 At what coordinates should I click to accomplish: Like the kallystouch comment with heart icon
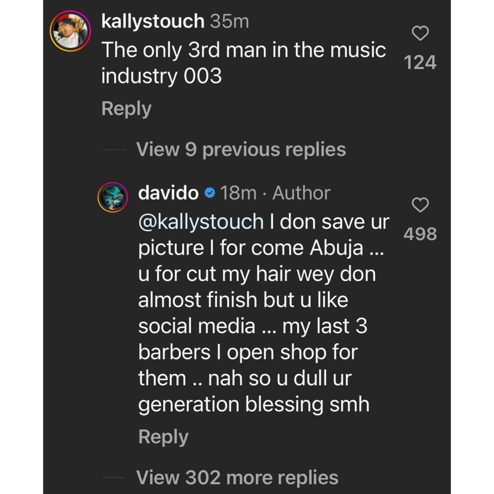click(x=420, y=33)
